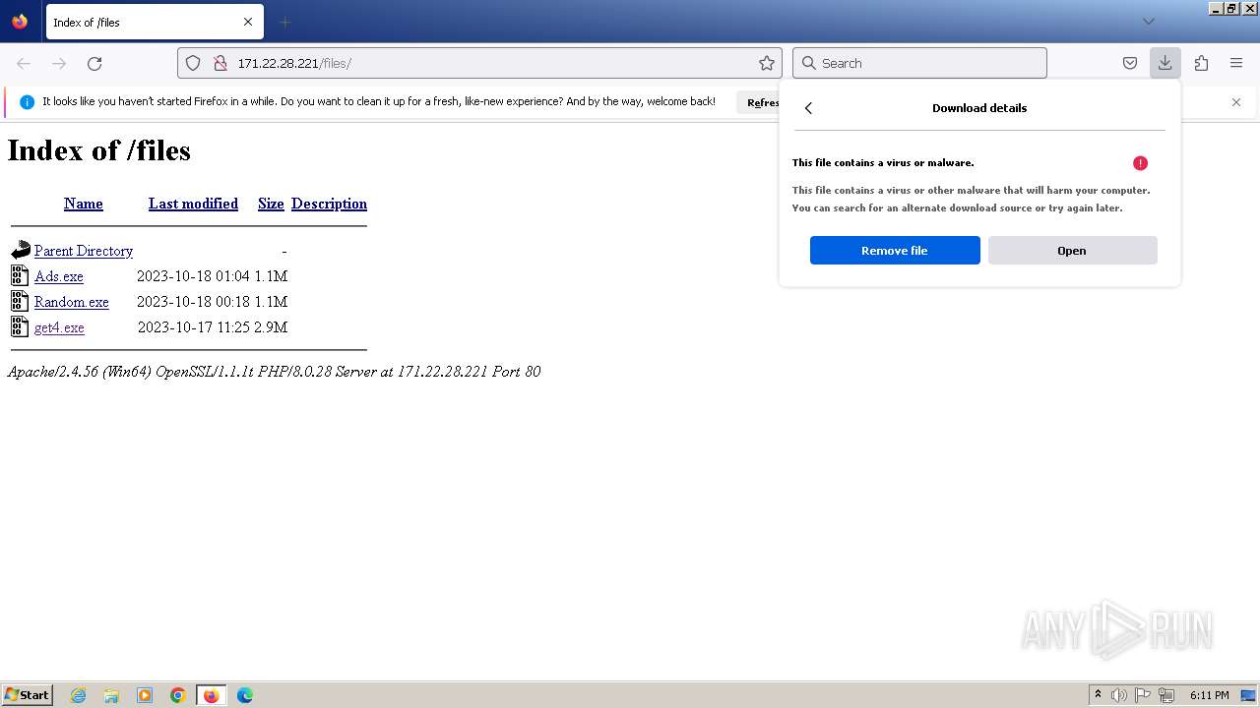Sort listing by Name
The image size is (1260, 708).
coord(84,204)
